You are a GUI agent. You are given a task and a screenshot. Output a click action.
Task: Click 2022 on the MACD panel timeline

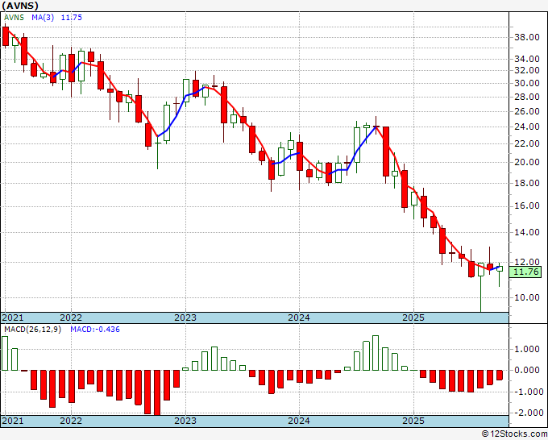[x=71, y=421]
